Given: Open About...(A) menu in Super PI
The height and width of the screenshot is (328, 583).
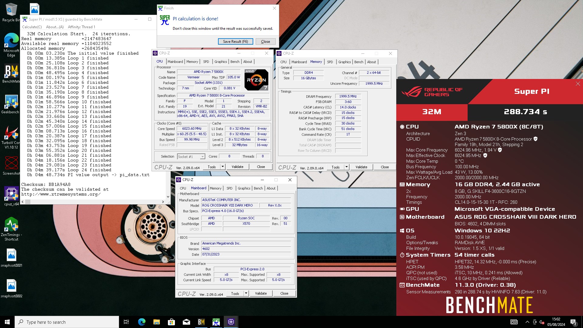Looking at the screenshot, I should (55, 27).
